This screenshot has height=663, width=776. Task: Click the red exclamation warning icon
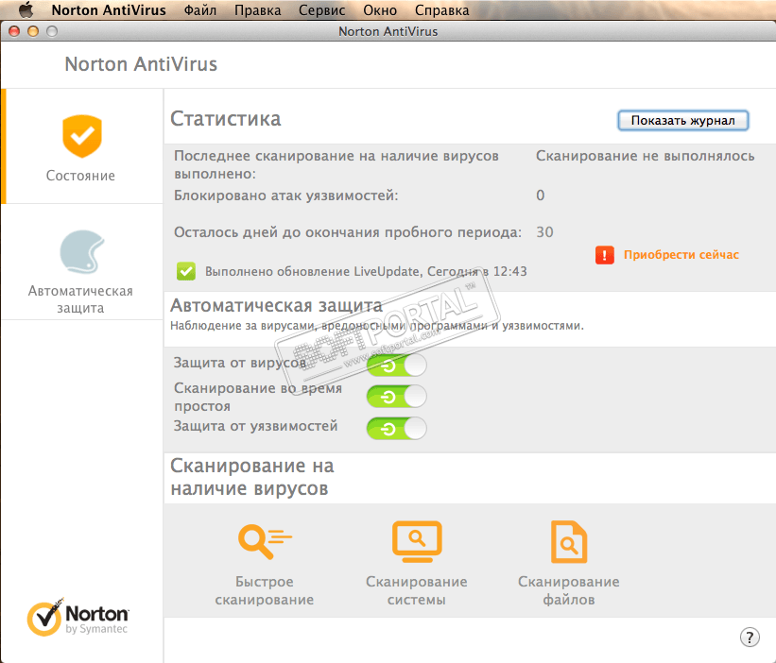604,255
